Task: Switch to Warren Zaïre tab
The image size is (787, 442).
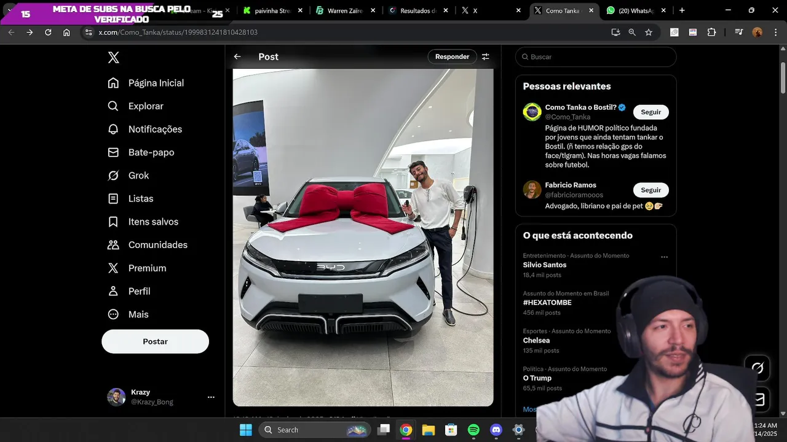Action: coord(346,10)
